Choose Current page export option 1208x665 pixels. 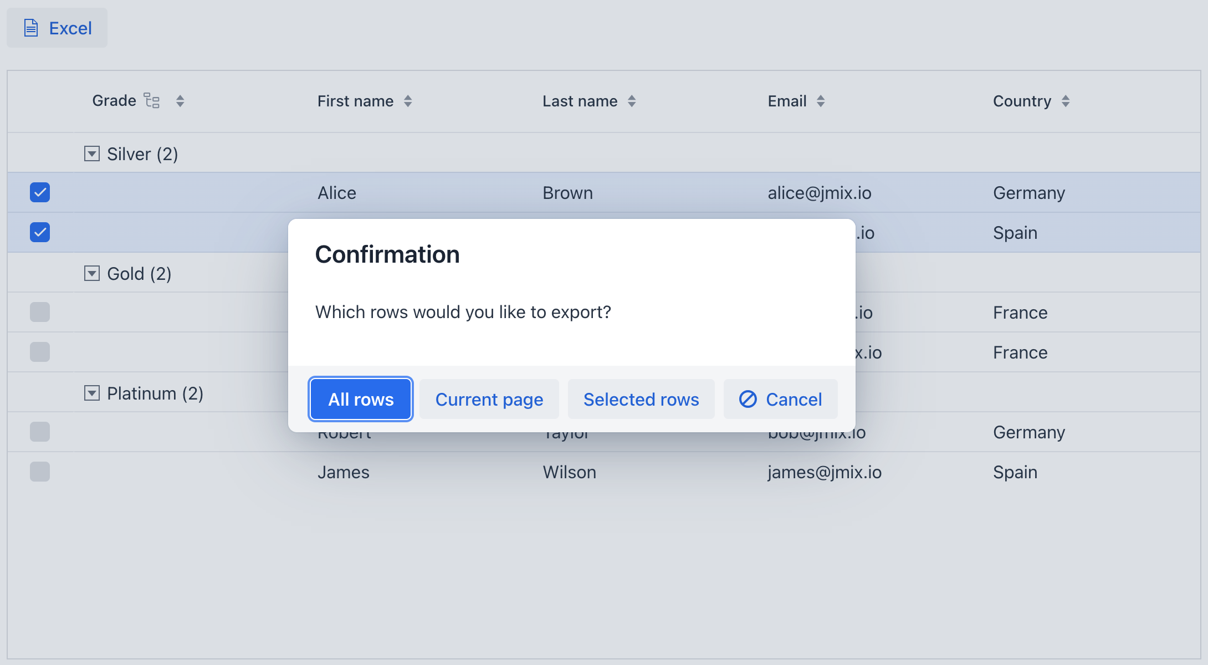pyautogui.click(x=489, y=399)
